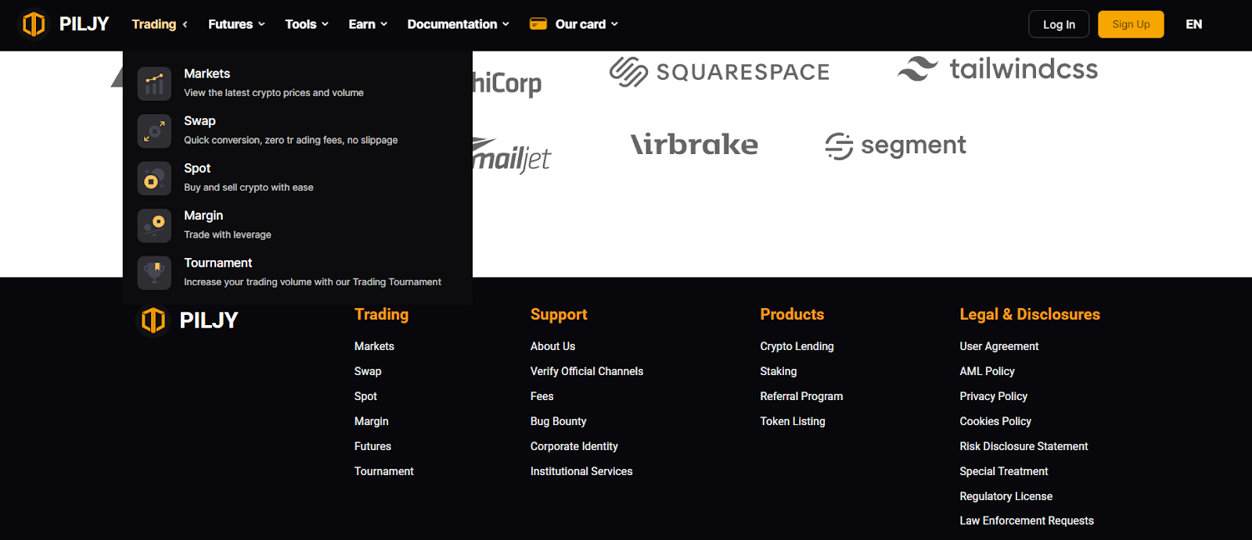Open Token Listing link
The width and height of the screenshot is (1252, 540).
(x=793, y=421)
